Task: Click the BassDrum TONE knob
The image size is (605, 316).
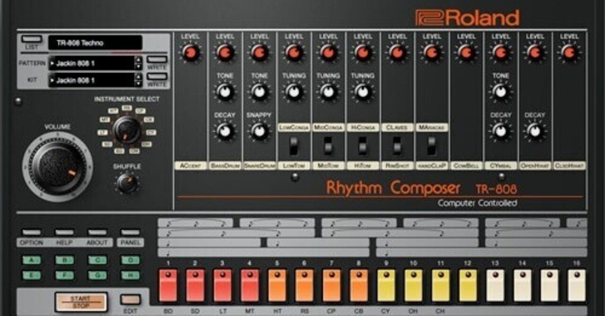Action: 225,92
